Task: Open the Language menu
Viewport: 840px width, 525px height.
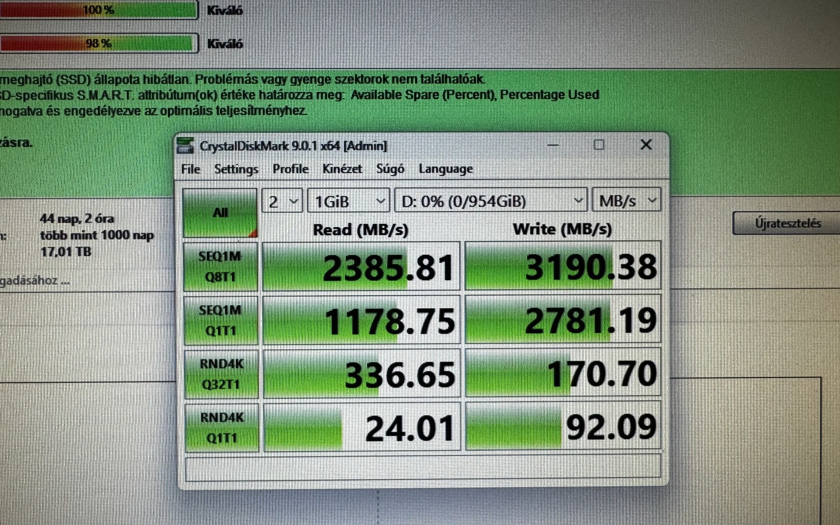Action: point(446,169)
